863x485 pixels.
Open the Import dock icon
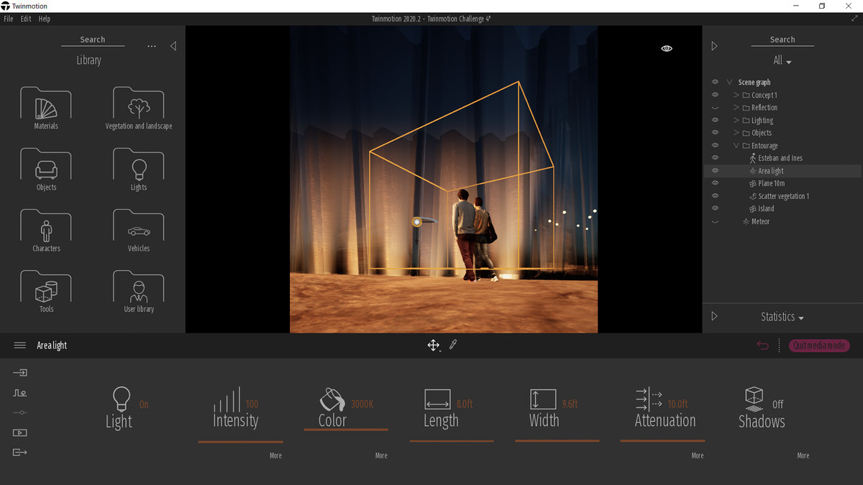pos(20,373)
